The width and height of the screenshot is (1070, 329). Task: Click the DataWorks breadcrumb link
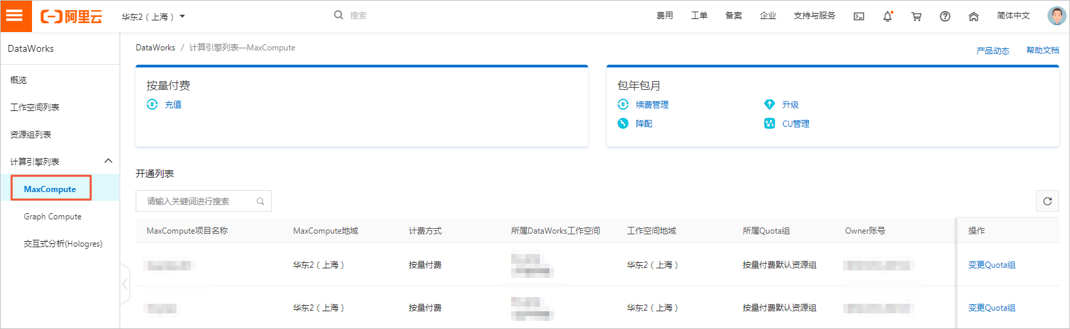(x=155, y=48)
